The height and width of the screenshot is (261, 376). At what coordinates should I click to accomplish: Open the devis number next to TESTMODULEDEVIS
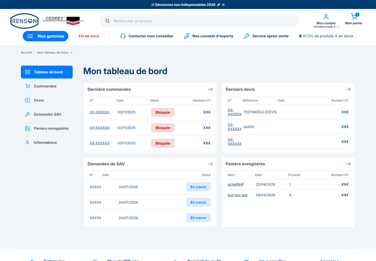[x=234, y=112]
